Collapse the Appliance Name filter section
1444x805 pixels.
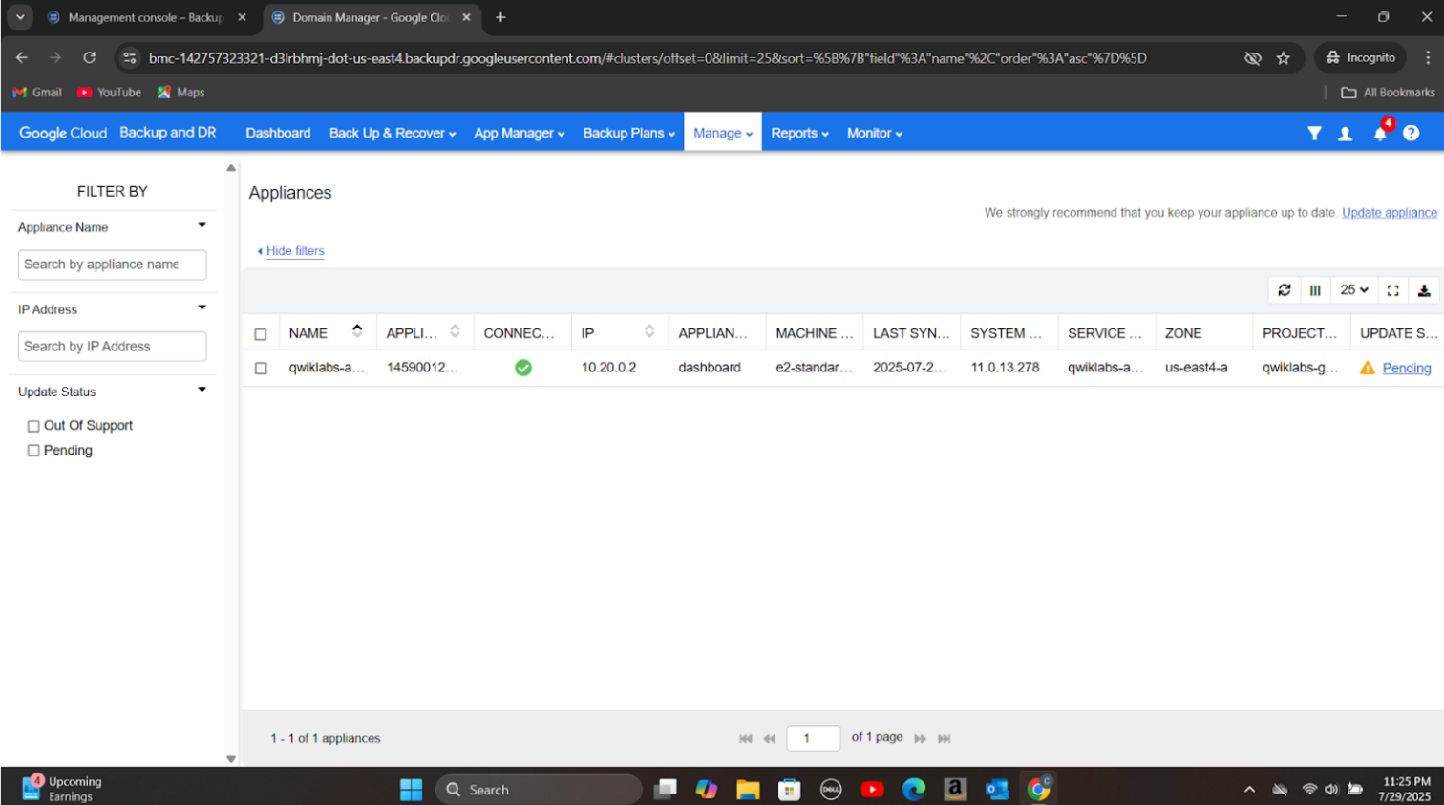(x=202, y=226)
